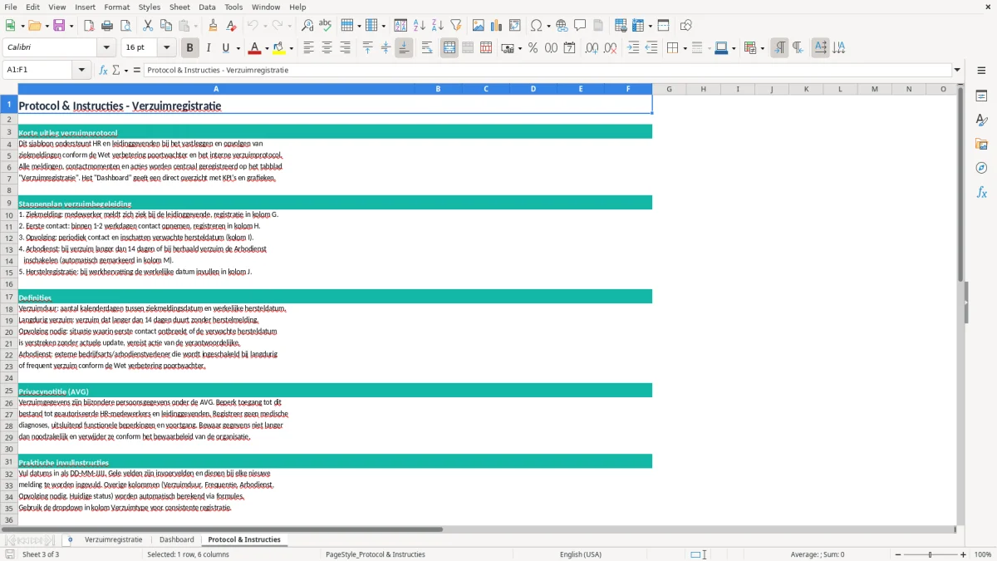Expand the Name Box dropdown
This screenshot has width=997, height=561.
point(81,70)
